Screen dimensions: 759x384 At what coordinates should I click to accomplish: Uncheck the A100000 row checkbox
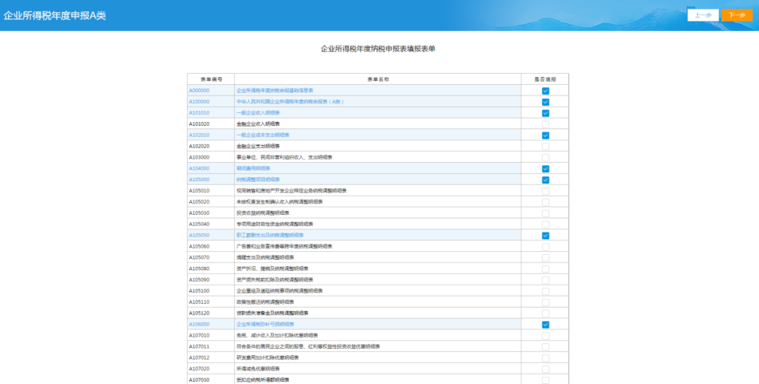click(545, 102)
